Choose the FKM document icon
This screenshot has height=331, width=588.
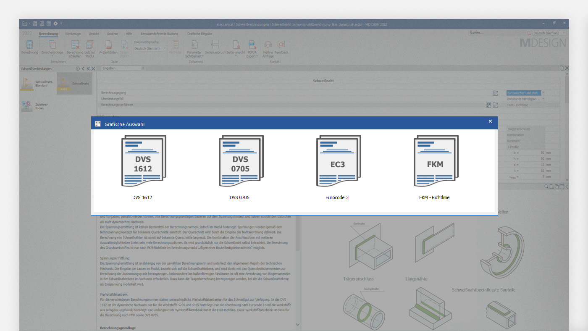(x=436, y=161)
